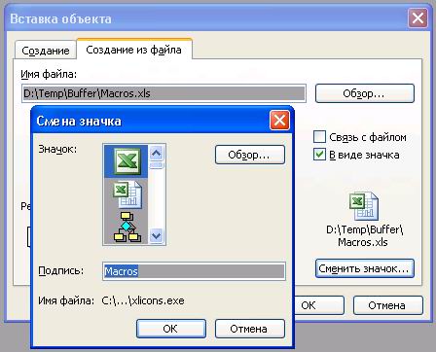Image resolution: width=436 pixels, height=352 pixels.
Task: Click the Сменить значок button
Action: click(365, 268)
